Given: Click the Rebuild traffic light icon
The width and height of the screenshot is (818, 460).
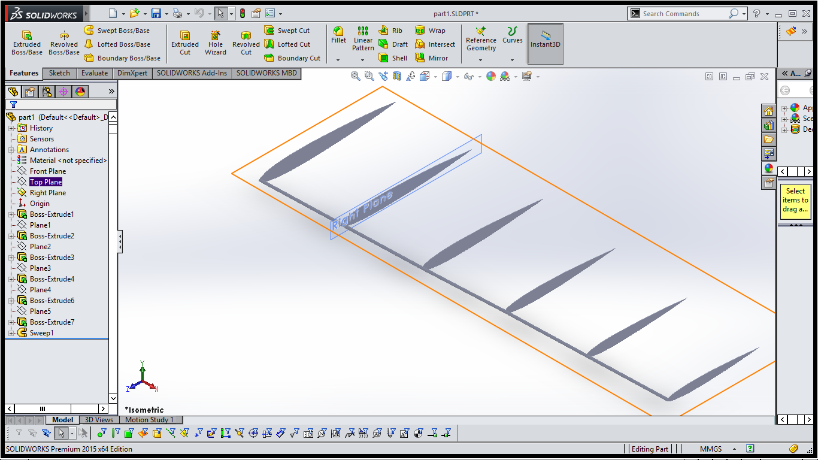Looking at the screenshot, I should (x=242, y=13).
